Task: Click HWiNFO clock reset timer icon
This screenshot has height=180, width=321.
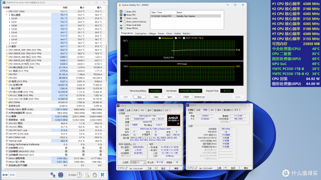Action: (x=79, y=175)
